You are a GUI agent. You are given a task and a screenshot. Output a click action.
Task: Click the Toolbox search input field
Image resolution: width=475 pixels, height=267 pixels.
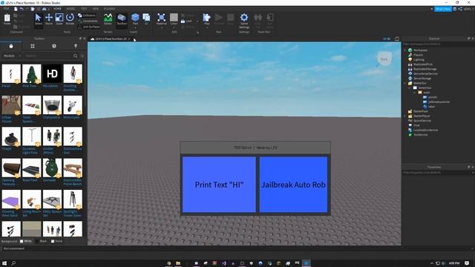[48, 56]
